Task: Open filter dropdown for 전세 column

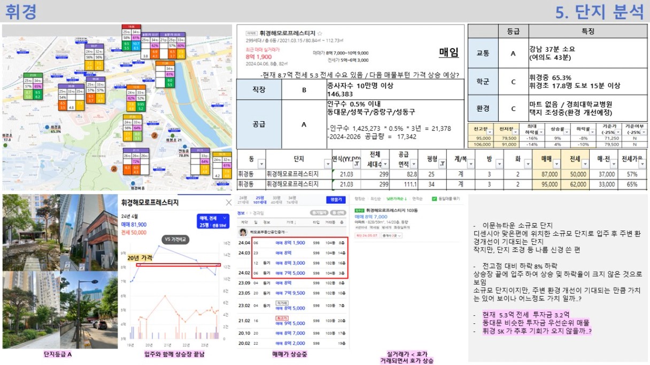Action: [584, 164]
